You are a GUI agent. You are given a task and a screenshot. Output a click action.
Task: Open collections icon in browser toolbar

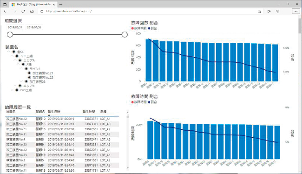[x=277, y=11]
